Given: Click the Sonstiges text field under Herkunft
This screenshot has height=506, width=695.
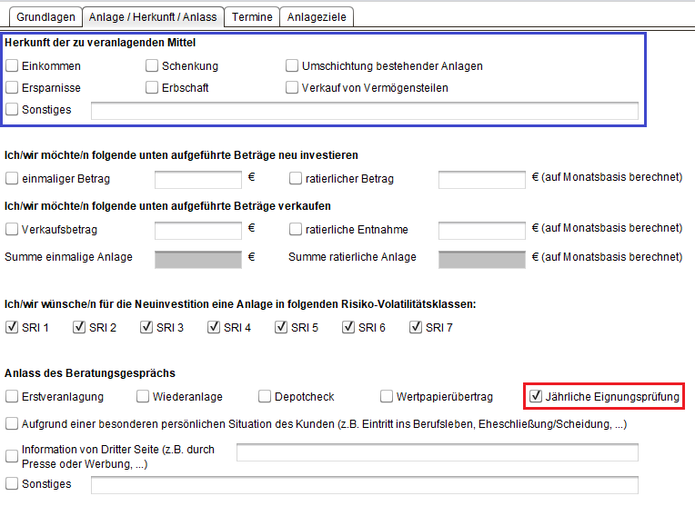Looking at the screenshot, I should coord(365,111).
